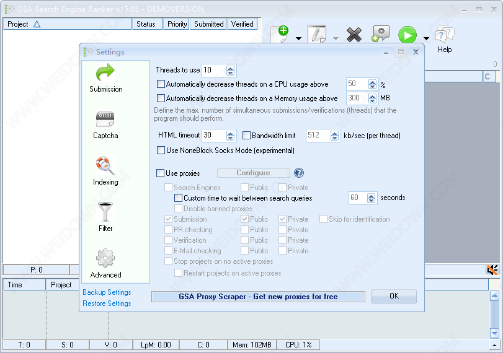
Task: Click the Configure proxies button
Action: (254, 173)
